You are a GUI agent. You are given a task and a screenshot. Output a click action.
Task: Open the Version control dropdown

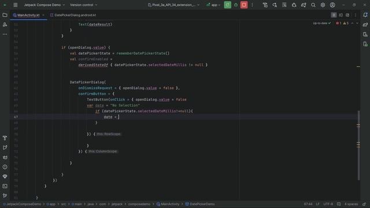[83, 5]
